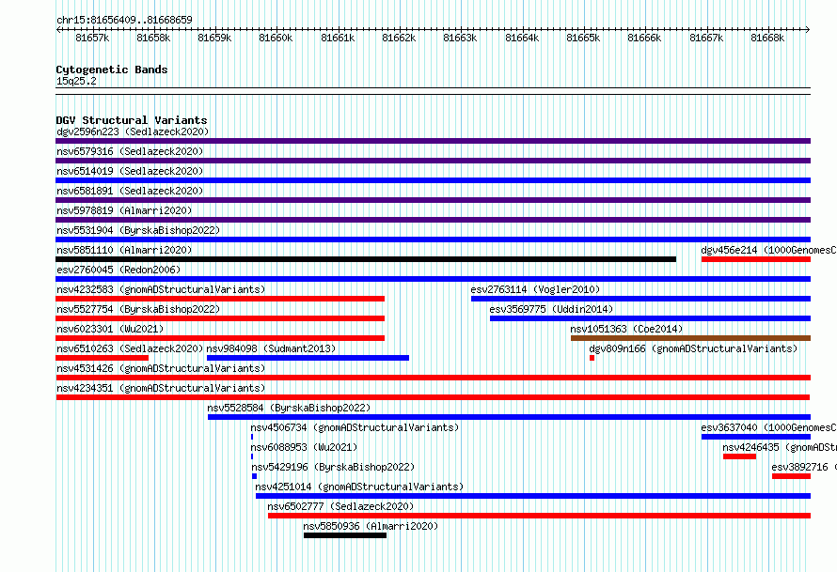Screen dimensions: 837x572
Task: Select the nsv5429196 (ByrskaBishop2022) label
Action: point(333,467)
